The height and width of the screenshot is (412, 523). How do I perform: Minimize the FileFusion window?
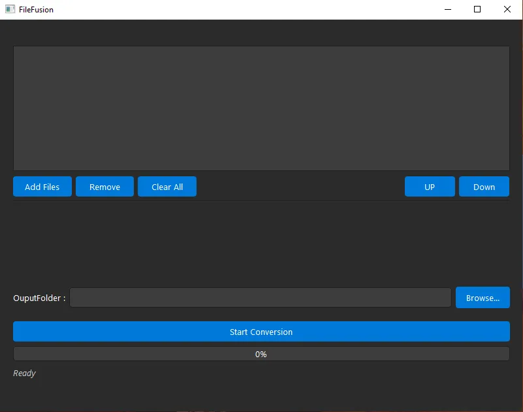click(x=448, y=10)
